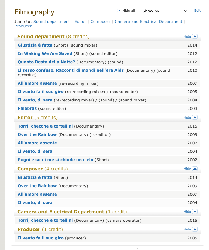
Task: Open Il vento, di sera in Composer section
Action: [x=35, y=203]
